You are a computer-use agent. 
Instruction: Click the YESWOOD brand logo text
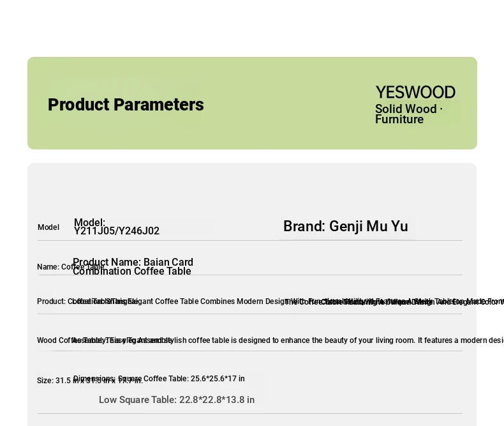click(x=415, y=93)
